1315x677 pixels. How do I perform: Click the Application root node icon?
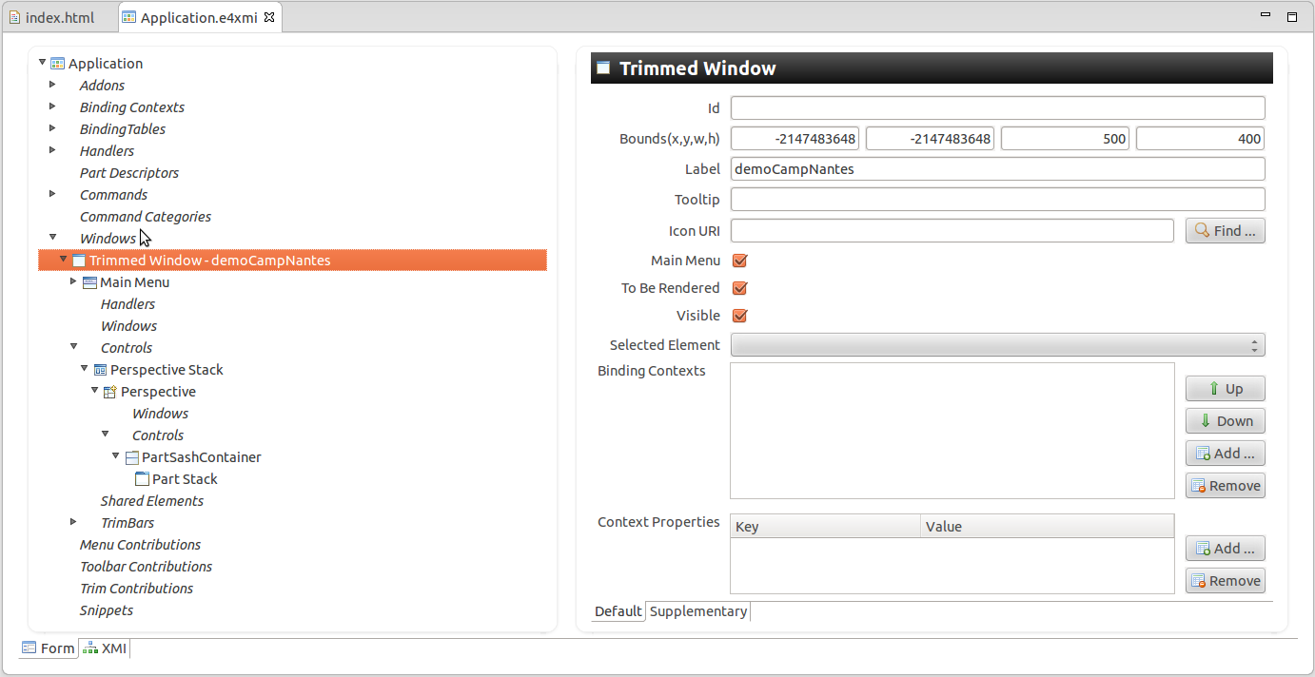pos(57,64)
